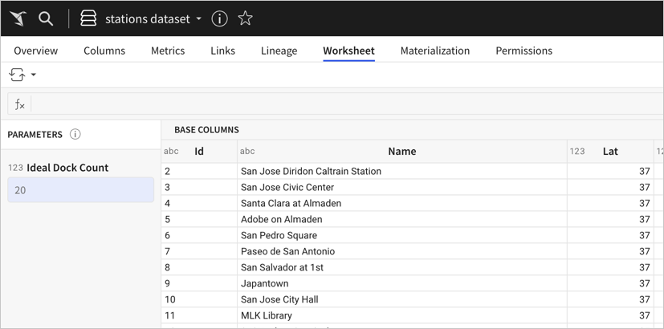This screenshot has height=329, width=664.
Task: Click the BASE COLUMNS heading
Action: click(206, 129)
